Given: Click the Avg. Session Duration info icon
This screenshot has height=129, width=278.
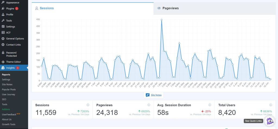Looking at the screenshot, I should pos(210,105).
